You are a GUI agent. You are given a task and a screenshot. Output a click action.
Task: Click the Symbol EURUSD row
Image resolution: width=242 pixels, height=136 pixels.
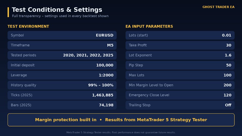pyautogui.click(x=62, y=35)
